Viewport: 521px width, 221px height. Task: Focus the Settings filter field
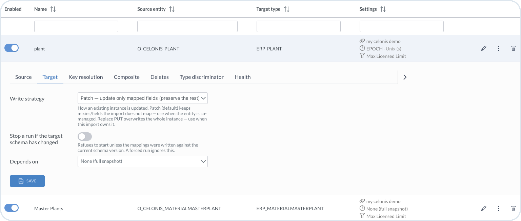402,26
